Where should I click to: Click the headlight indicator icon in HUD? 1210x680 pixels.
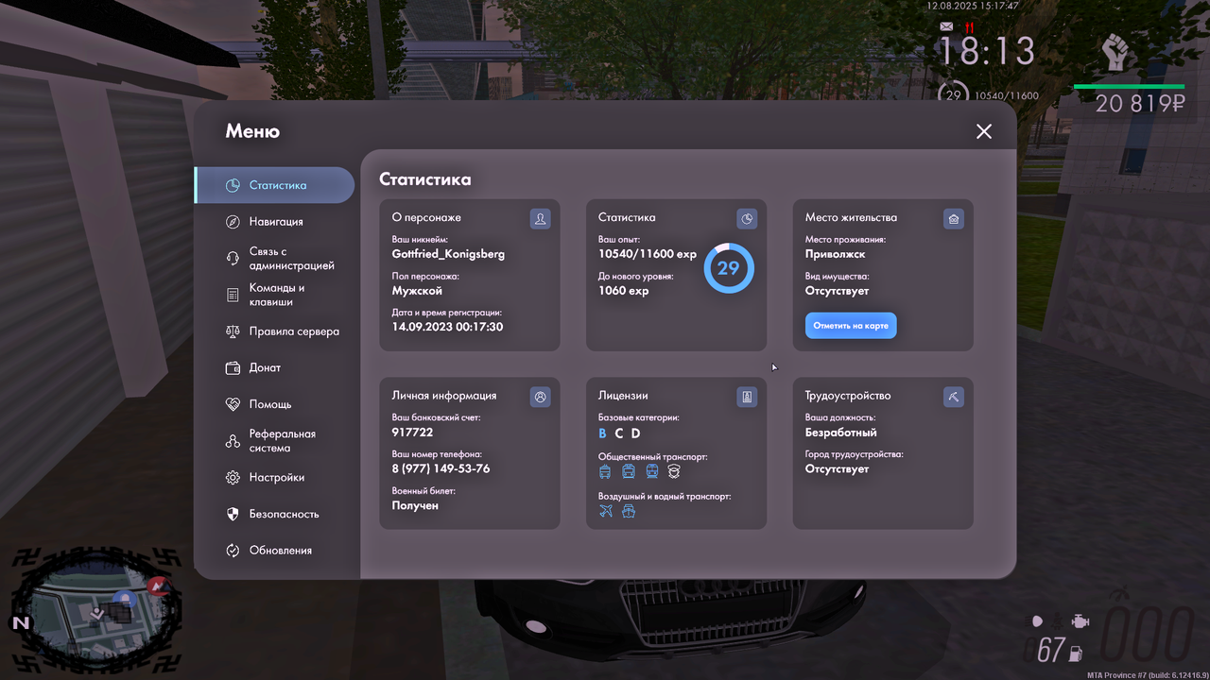1038,621
